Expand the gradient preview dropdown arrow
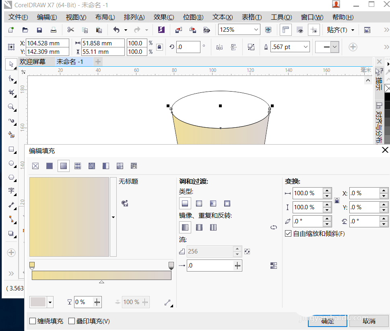This screenshot has width=390, height=331. point(113,217)
